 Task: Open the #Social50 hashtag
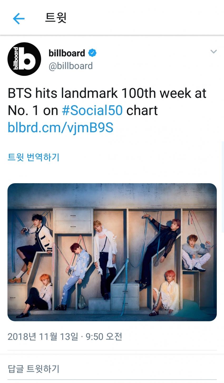(92, 110)
